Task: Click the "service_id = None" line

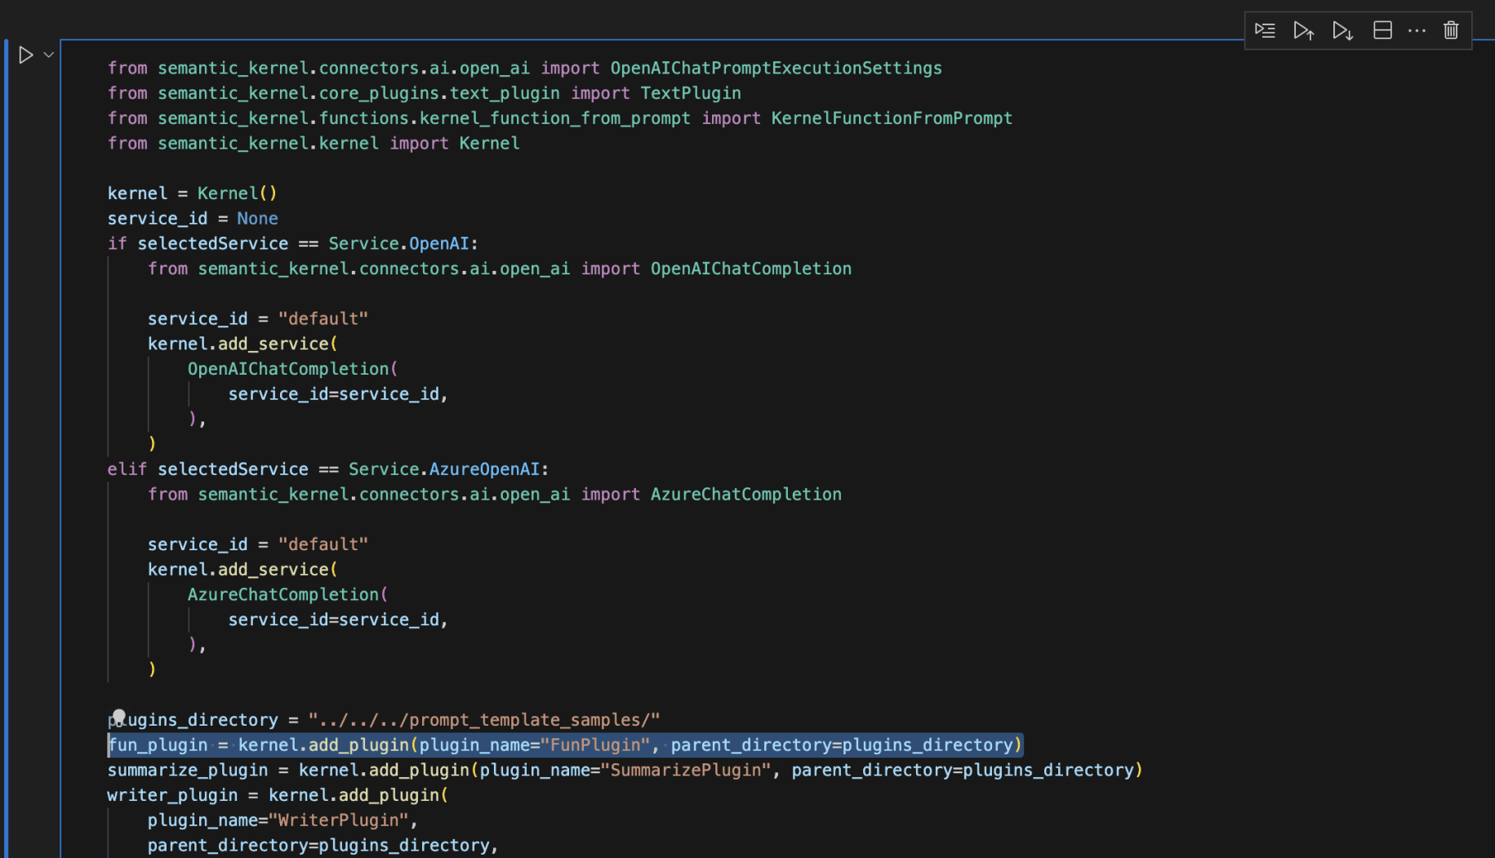Action: 193,219
